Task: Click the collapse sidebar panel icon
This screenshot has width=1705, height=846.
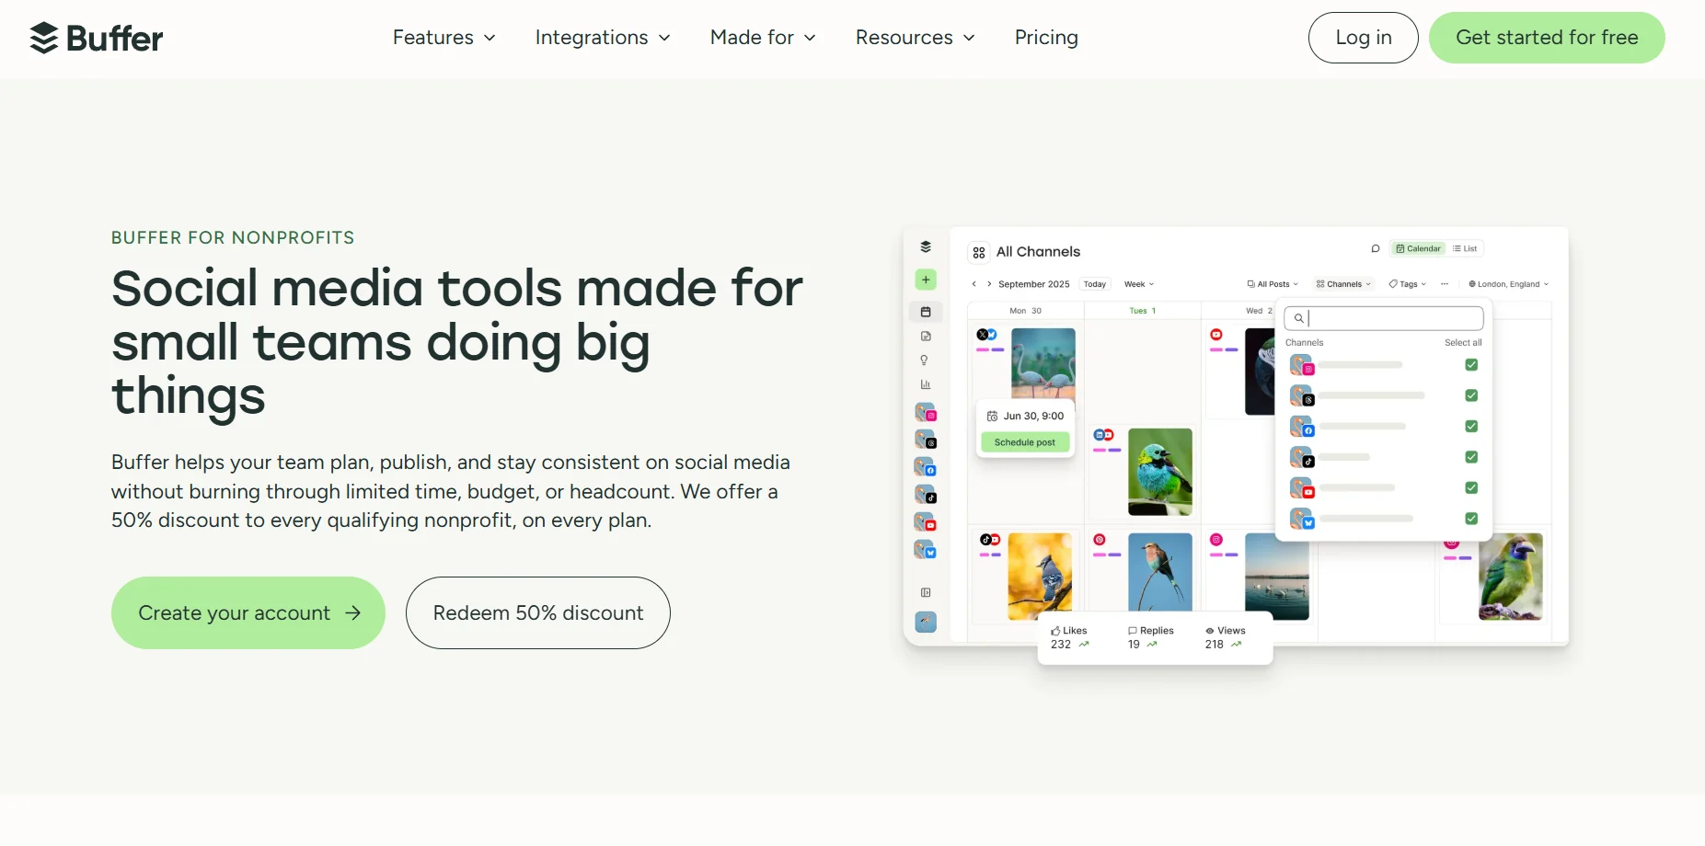Action: point(926,592)
